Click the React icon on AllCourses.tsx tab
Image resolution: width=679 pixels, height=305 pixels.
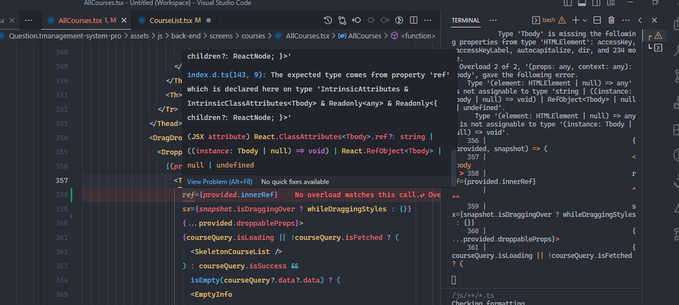tap(51, 21)
